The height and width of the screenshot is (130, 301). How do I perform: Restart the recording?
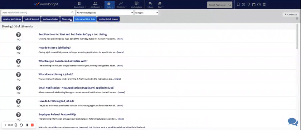pos(21,125)
